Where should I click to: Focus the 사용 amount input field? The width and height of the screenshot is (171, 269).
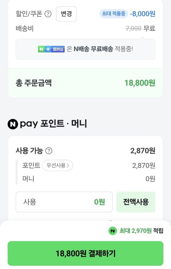tap(64, 202)
